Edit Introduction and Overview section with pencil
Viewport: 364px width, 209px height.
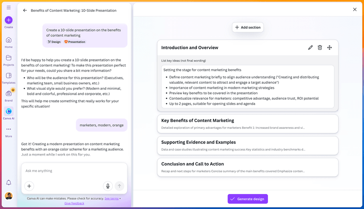pyautogui.click(x=310, y=48)
